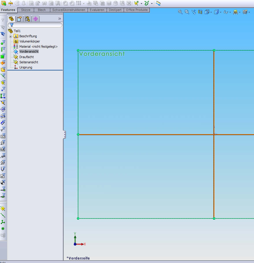
Task: Open the ConfigurationManager panel tab
Action: click(27, 18)
